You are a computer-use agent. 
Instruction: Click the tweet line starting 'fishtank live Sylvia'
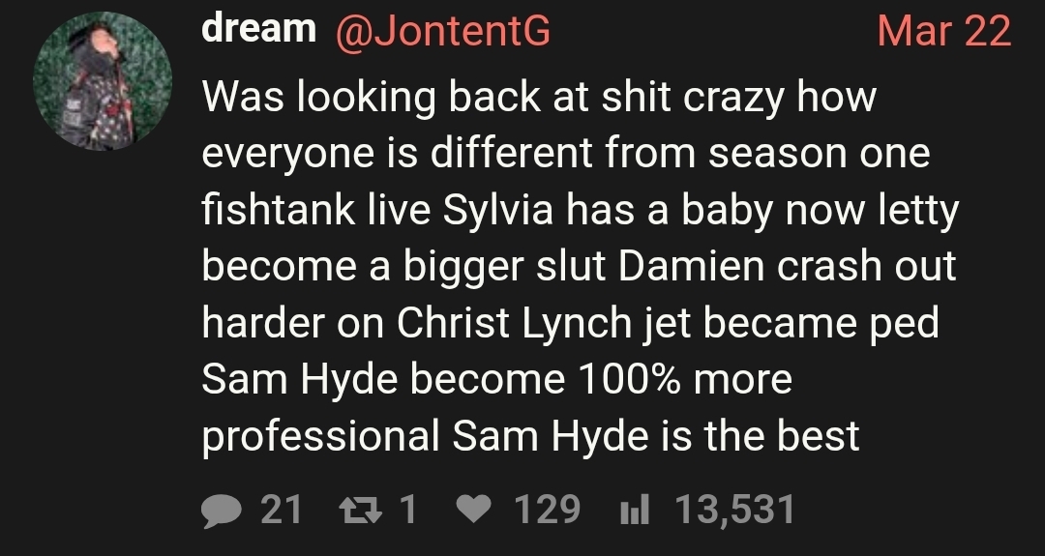pyautogui.click(x=580, y=211)
